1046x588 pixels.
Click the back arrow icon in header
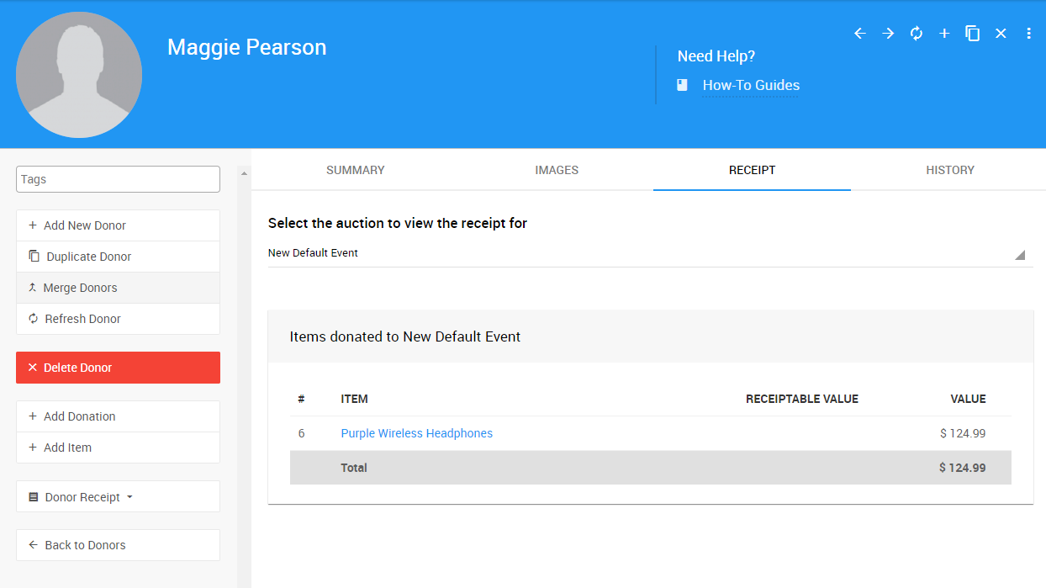tap(859, 34)
